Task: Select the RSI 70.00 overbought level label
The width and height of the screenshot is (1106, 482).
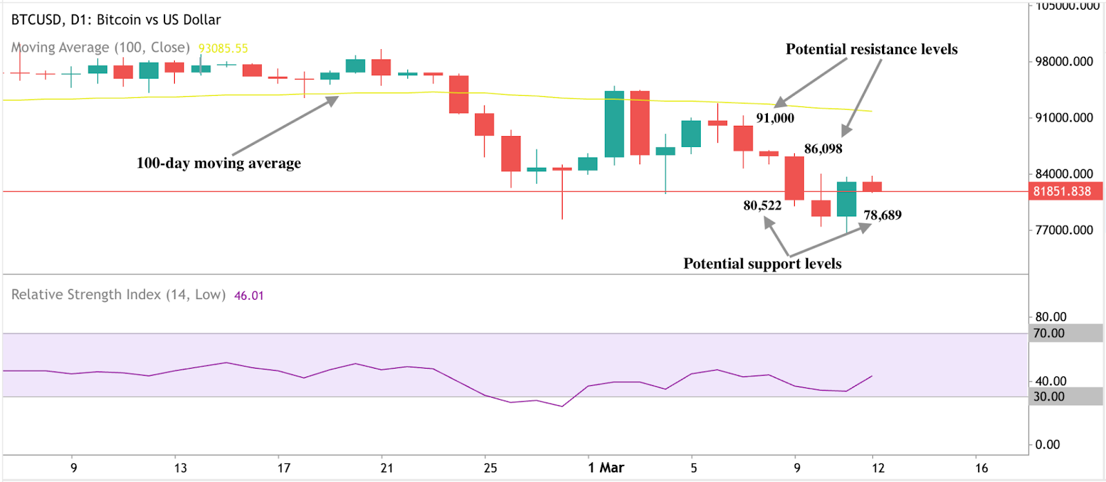Action: (x=1049, y=334)
